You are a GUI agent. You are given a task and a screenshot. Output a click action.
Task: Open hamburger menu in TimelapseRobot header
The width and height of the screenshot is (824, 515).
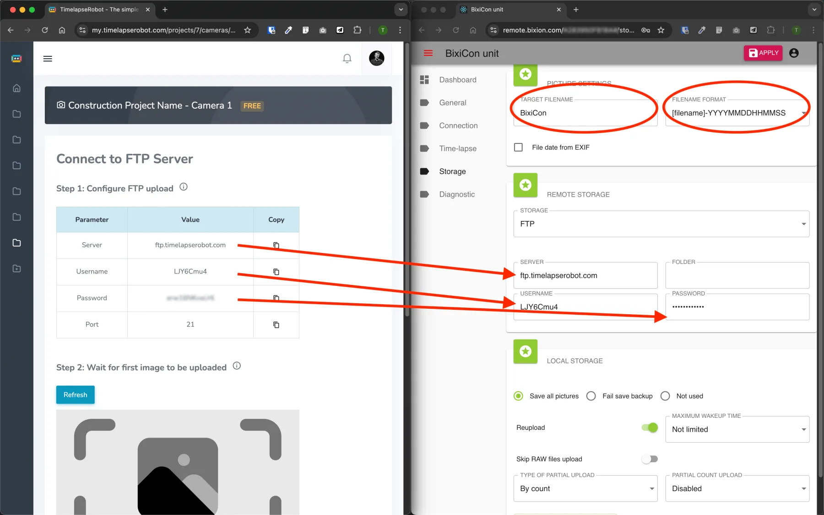48,59
